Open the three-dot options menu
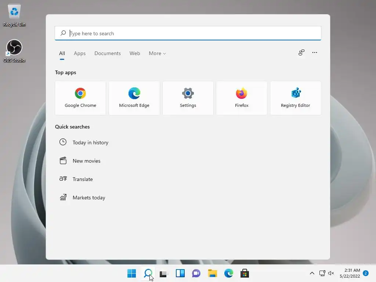376x282 pixels. coord(315,53)
